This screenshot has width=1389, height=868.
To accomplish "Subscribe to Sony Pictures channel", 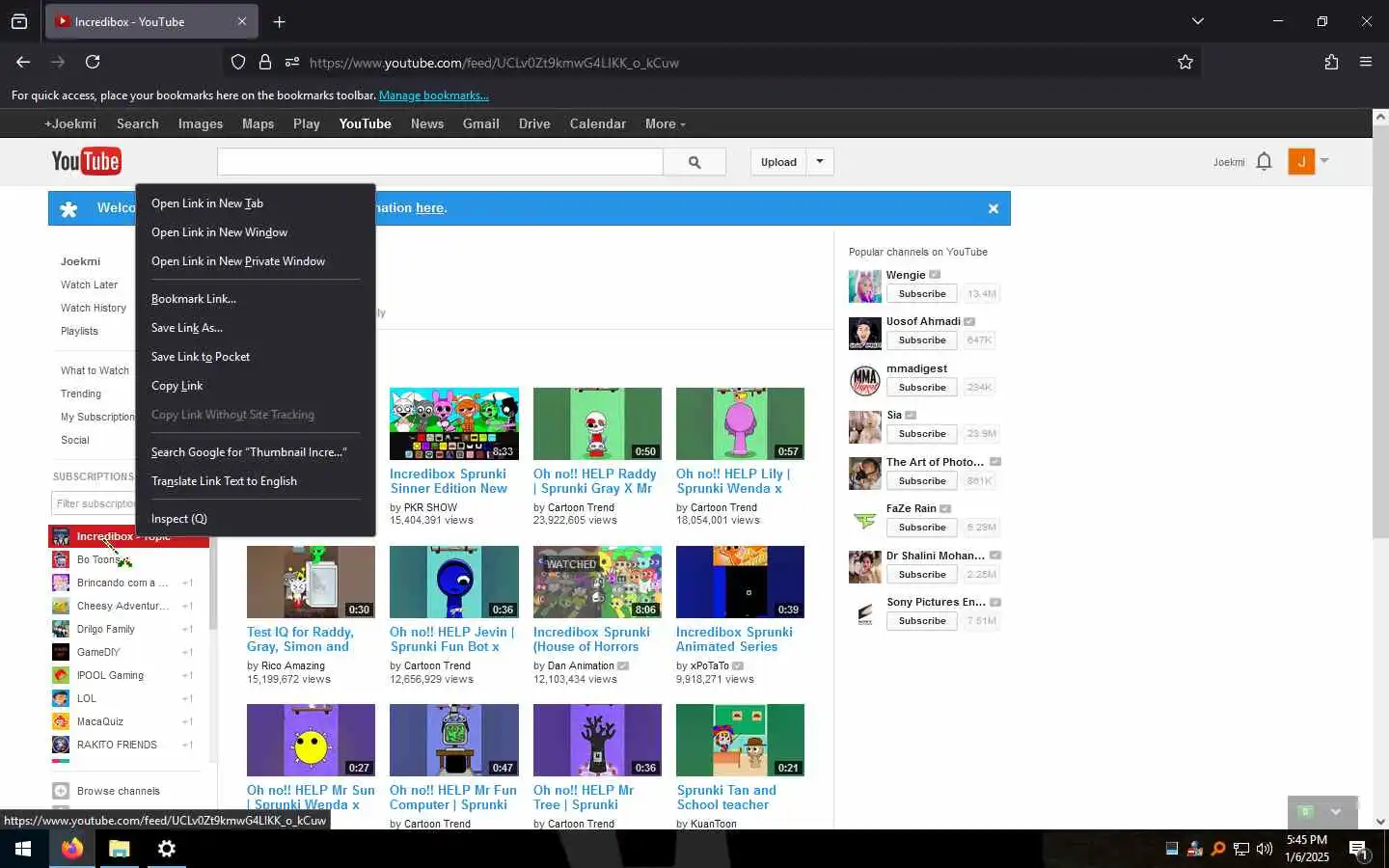I will [922, 621].
